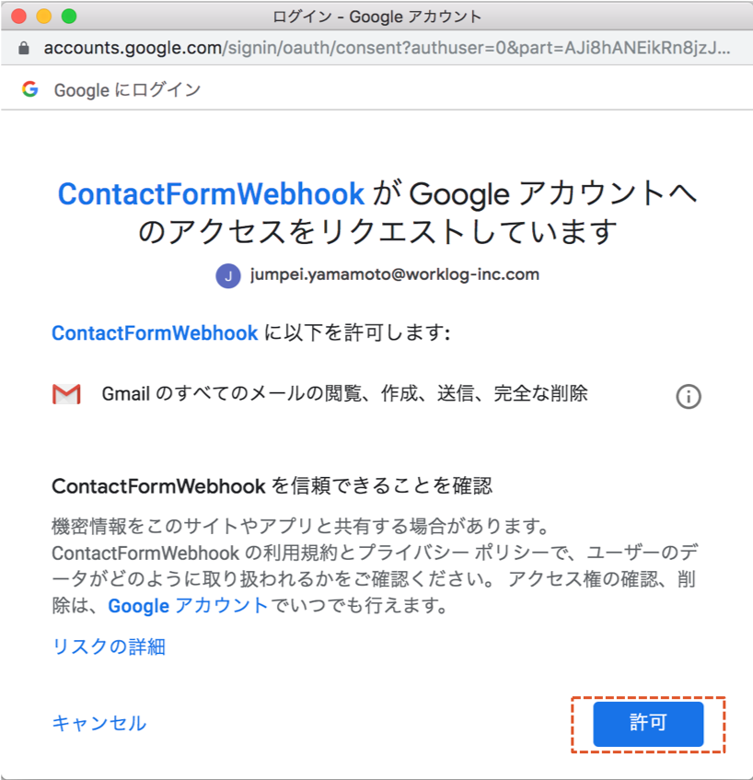Maximize the window with the green button
Screen dimensions: 753x780
[x=68, y=17]
